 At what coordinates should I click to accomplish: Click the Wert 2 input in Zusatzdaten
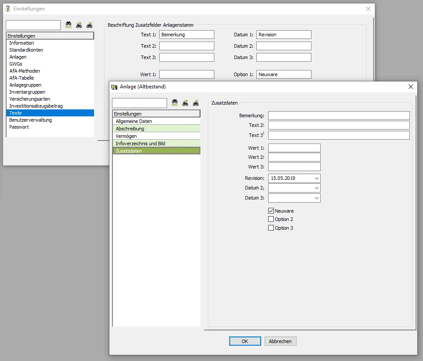(294, 157)
